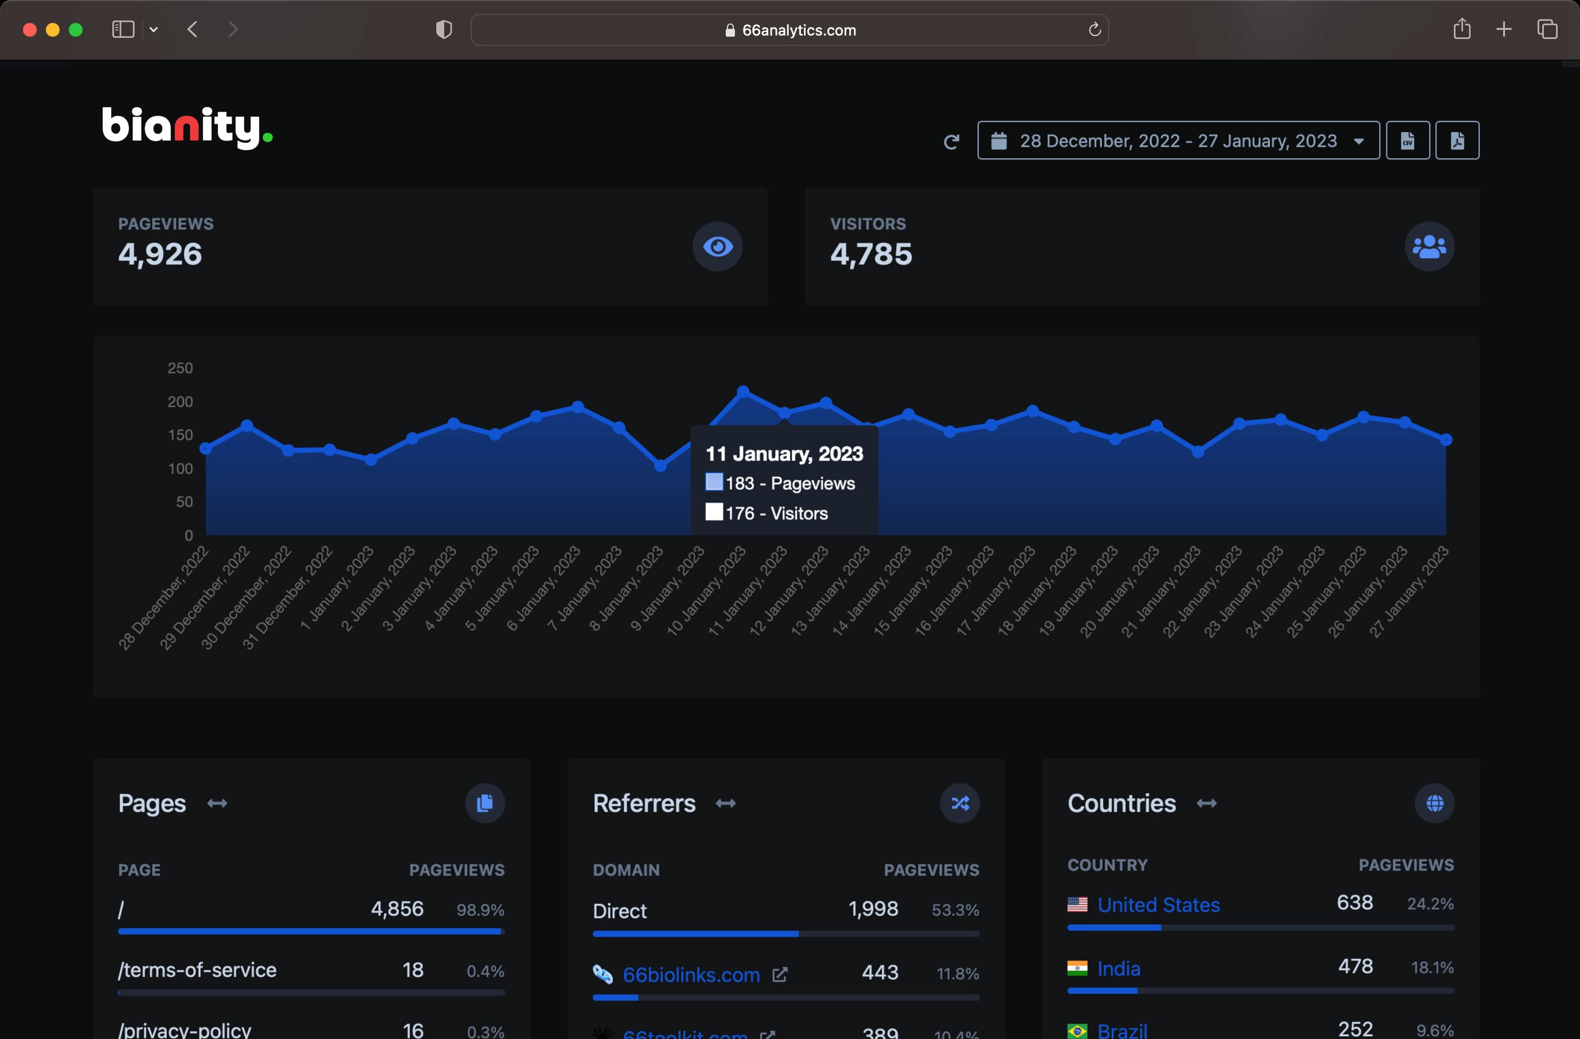The image size is (1580, 1039).
Task: Expand the Countries section arrows icon
Action: [1206, 803]
